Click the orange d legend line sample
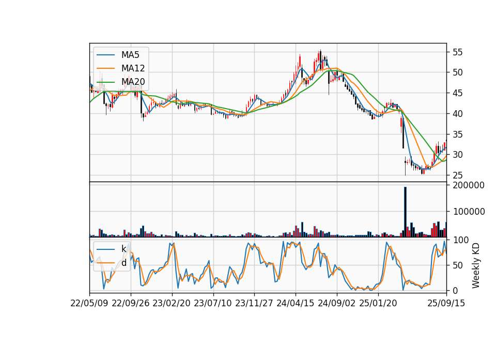 coord(105,263)
